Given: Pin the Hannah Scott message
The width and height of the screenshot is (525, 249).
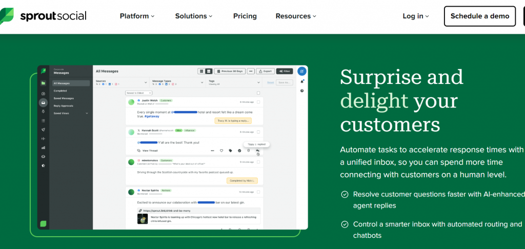Looking at the screenshot, I should (x=249, y=150).
